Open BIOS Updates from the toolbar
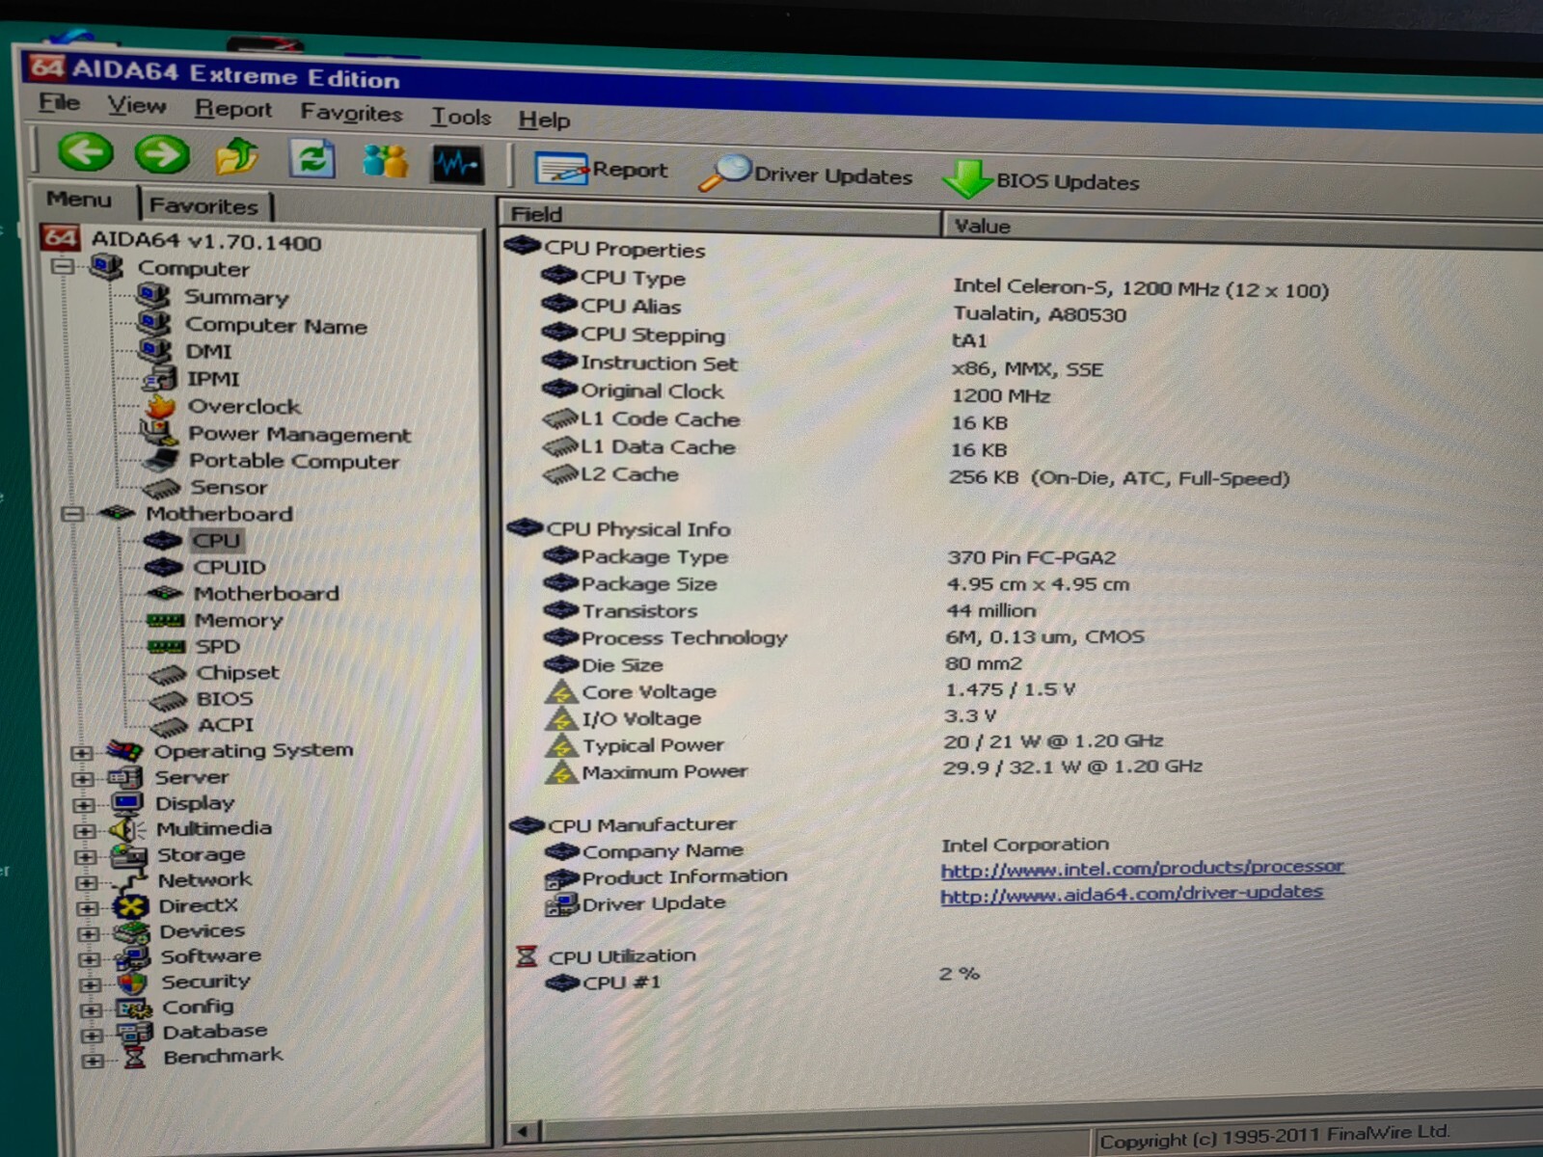 [x=1042, y=180]
